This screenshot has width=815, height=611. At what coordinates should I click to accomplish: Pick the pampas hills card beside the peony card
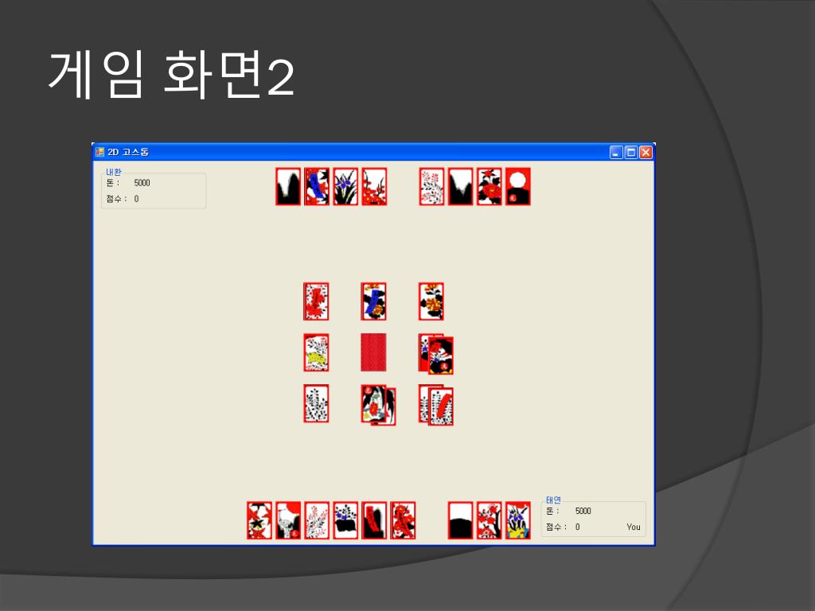(461, 186)
